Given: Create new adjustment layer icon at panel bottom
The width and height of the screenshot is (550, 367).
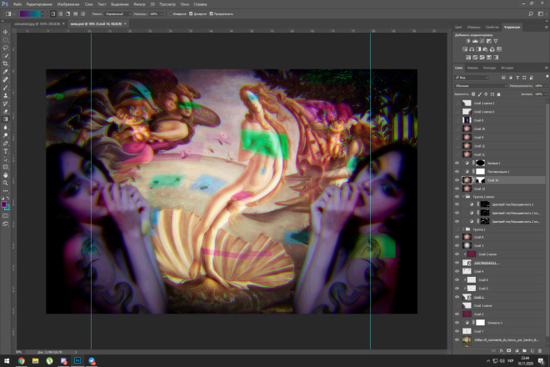Looking at the screenshot, I should [517, 350].
